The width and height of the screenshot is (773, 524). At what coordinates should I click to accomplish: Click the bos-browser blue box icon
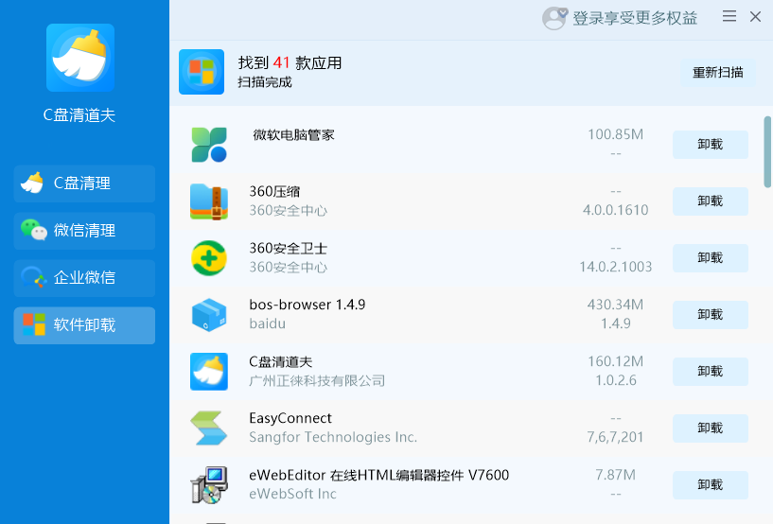pos(209,315)
